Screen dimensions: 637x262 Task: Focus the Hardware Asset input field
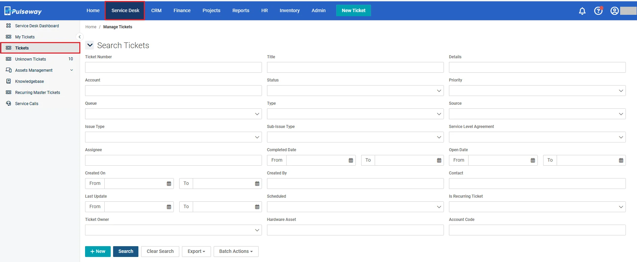pyautogui.click(x=355, y=230)
